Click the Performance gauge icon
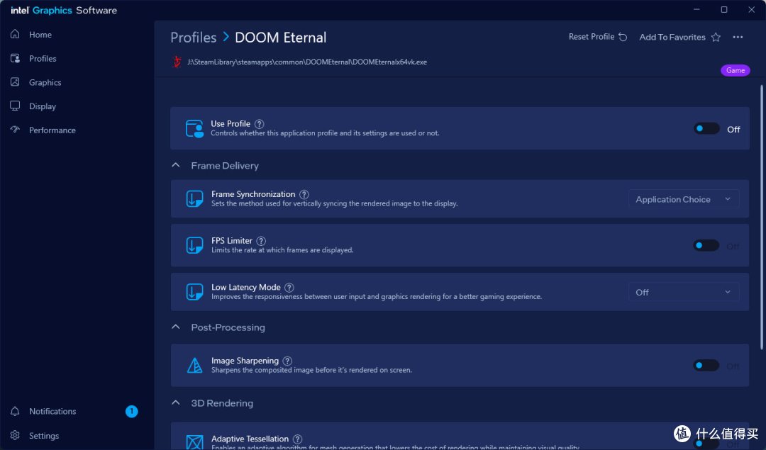The image size is (766, 450). (x=15, y=130)
